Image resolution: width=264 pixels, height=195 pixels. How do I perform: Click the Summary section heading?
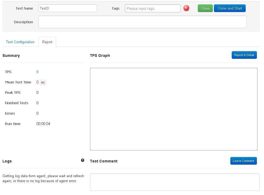click(11, 56)
